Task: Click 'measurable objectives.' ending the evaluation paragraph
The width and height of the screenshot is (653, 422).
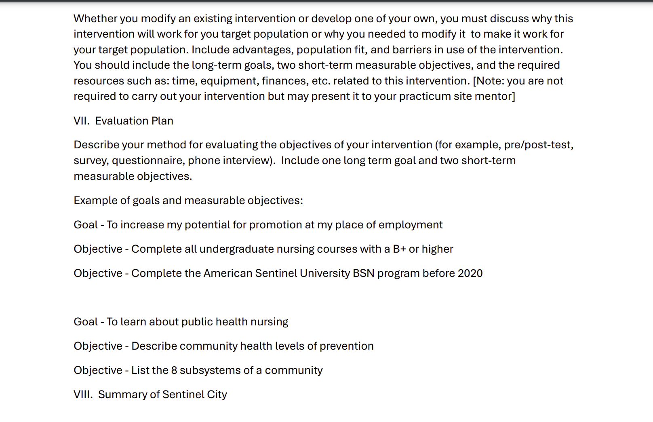Action: [x=133, y=176]
